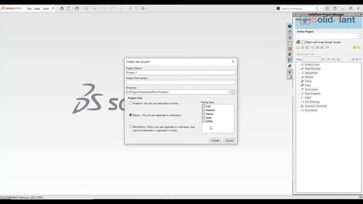Select the Imperial unit radio button
The width and height of the screenshot is (363, 204).
coord(130,103)
